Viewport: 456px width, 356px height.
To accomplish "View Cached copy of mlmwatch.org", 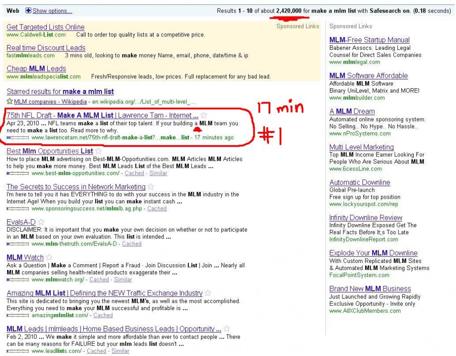I will (99, 279).
